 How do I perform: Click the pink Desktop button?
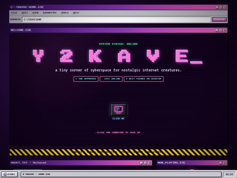[219, 19]
